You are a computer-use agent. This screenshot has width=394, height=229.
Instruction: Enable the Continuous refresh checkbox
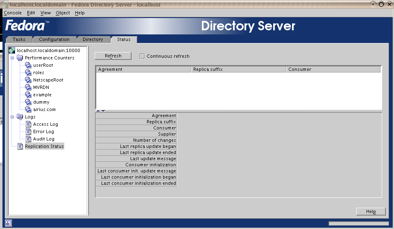(x=142, y=56)
